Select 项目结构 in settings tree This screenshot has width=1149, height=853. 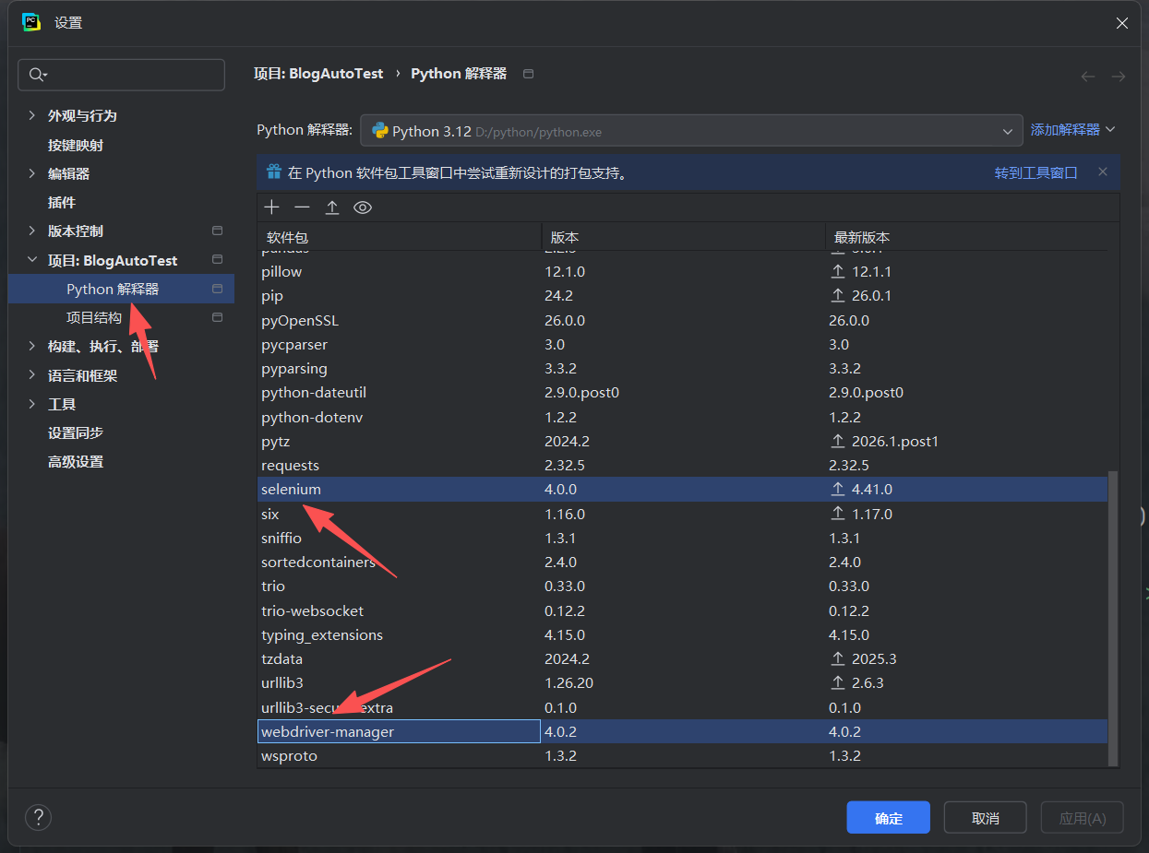tap(94, 317)
